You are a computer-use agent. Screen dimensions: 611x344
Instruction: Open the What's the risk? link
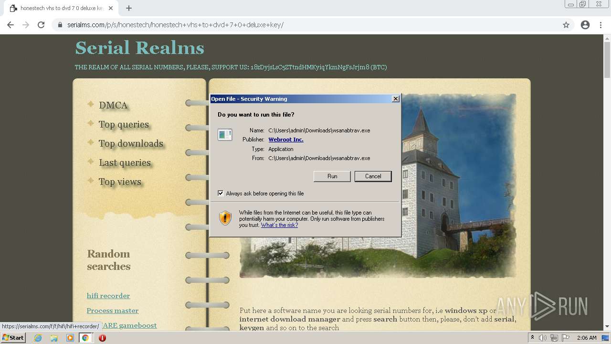(279, 225)
